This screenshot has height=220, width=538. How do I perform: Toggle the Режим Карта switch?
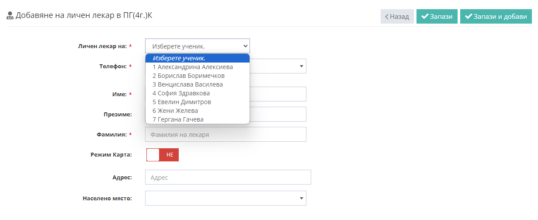162,155
